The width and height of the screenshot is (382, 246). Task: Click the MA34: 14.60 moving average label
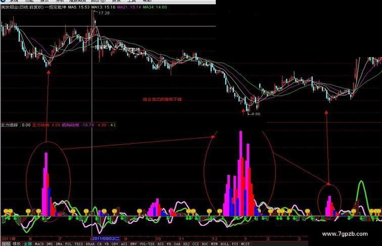tap(155, 7)
